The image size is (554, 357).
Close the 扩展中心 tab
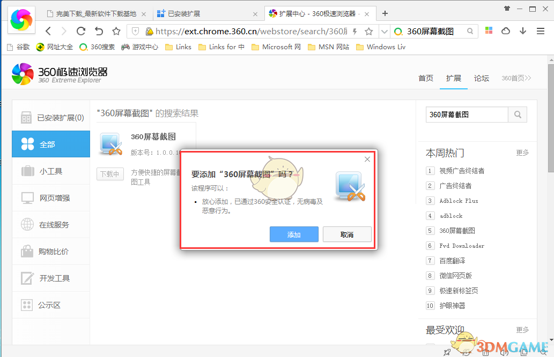click(367, 14)
